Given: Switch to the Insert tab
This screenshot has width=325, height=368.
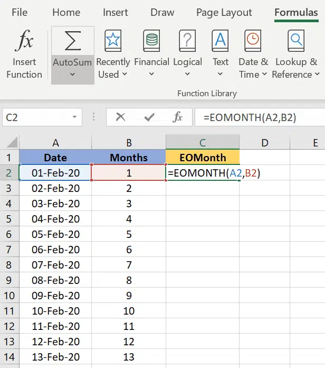Looking at the screenshot, I should coord(115,12).
